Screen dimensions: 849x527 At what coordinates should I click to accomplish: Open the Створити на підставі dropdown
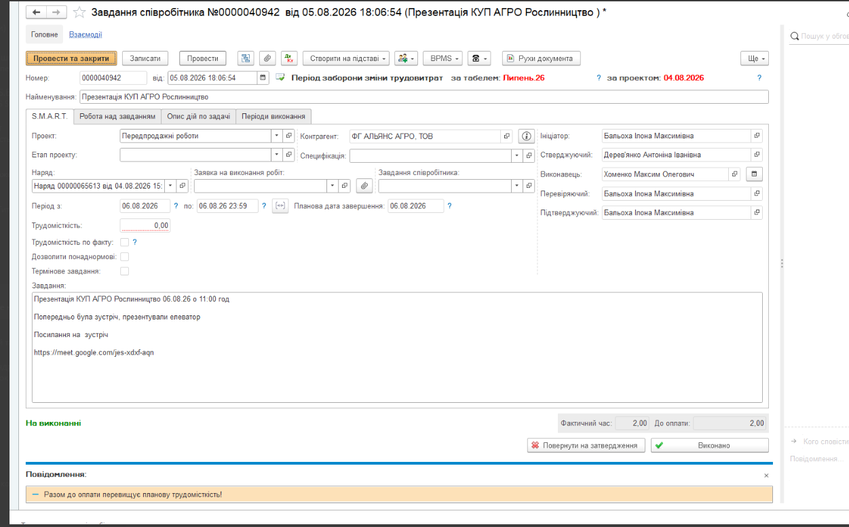346,58
